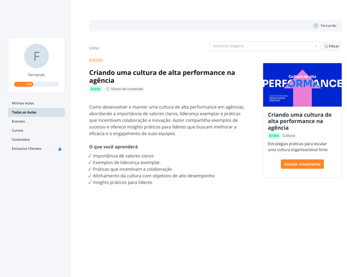The width and height of the screenshot is (347, 277).
Task: Click the Cultura de alta Performance thumbnail
Action: (x=302, y=85)
